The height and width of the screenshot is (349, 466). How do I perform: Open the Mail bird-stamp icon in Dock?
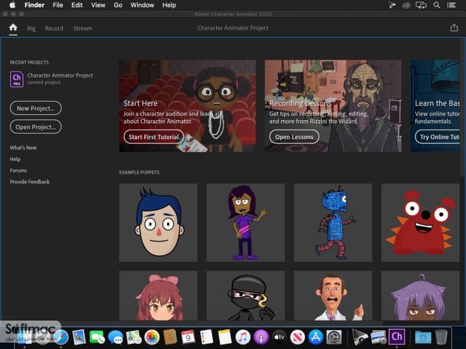tap(79, 337)
